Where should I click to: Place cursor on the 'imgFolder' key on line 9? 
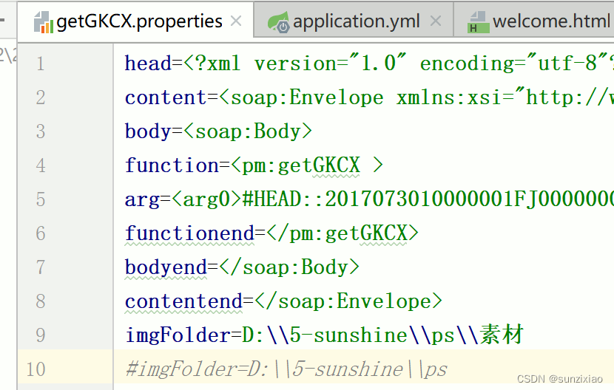click(x=178, y=335)
